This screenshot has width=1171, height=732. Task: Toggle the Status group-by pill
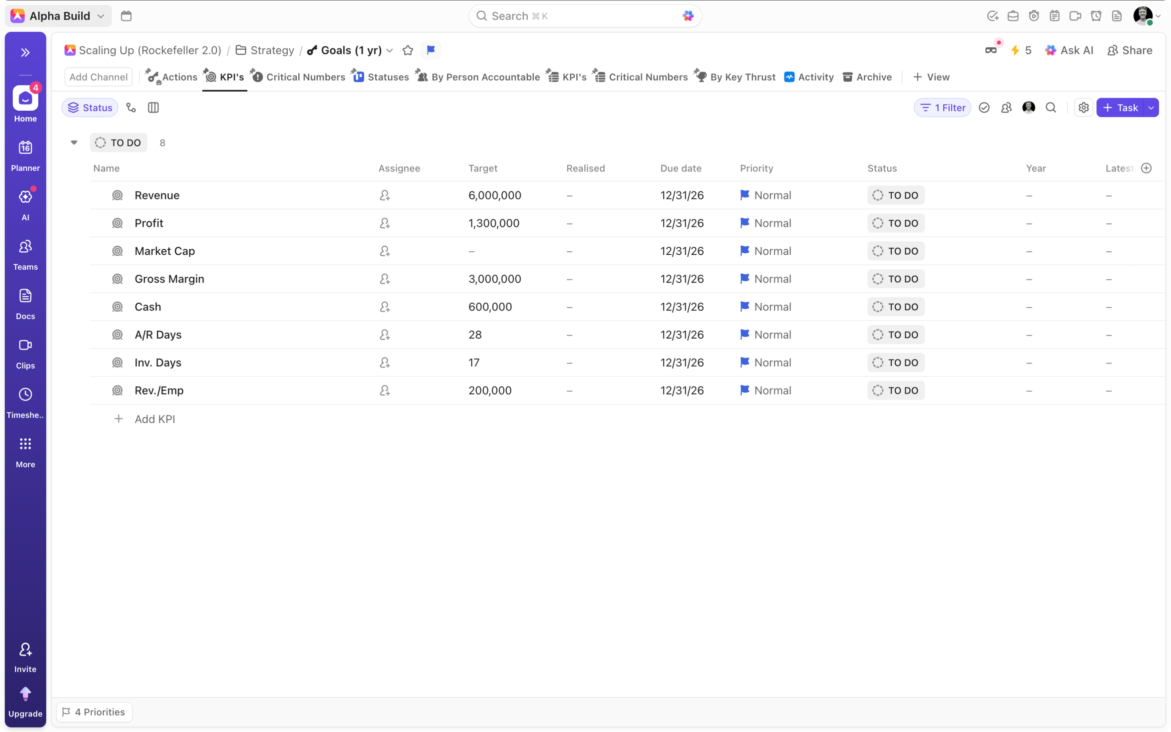coord(90,107)
